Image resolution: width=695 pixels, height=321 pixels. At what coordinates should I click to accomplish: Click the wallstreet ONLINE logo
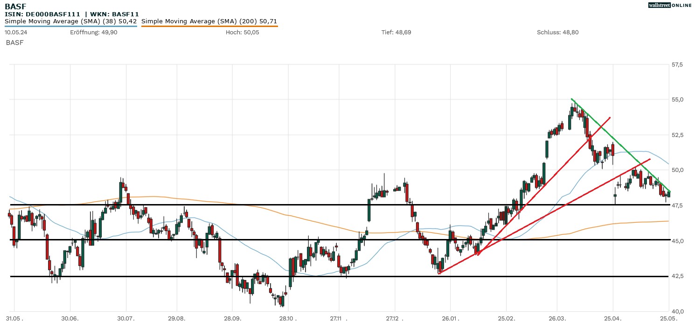point(670,5)
